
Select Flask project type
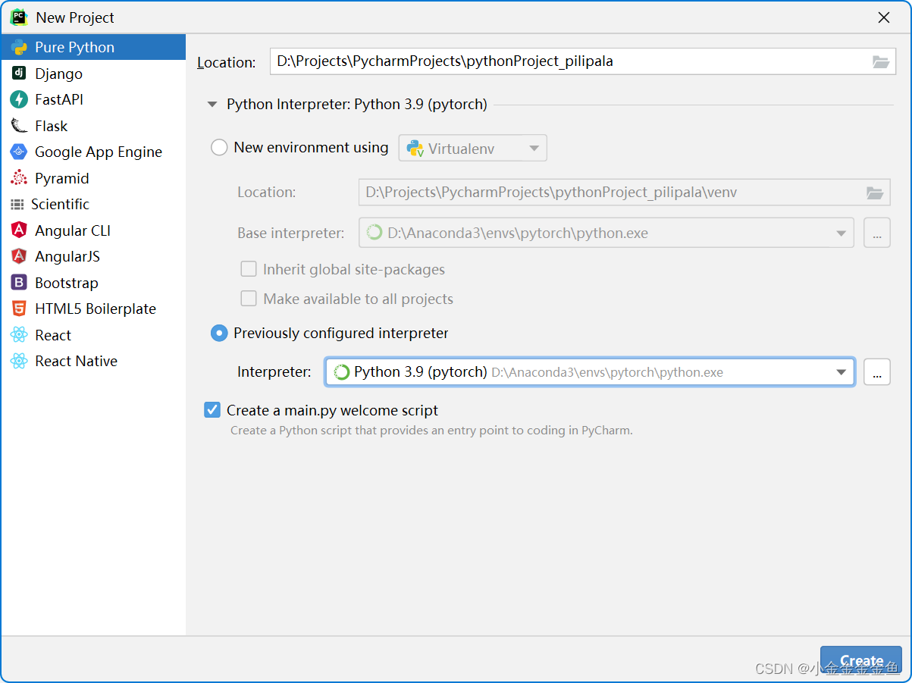pyautogui.click(x=93, y=126)
